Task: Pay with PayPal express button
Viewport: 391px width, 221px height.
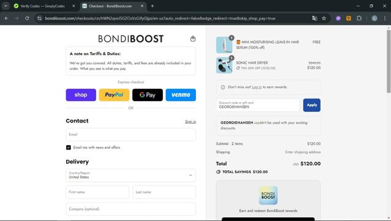Action: 114,95
